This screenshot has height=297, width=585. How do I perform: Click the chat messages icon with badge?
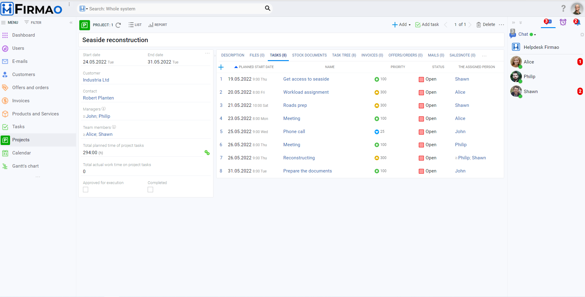(548, 22)
